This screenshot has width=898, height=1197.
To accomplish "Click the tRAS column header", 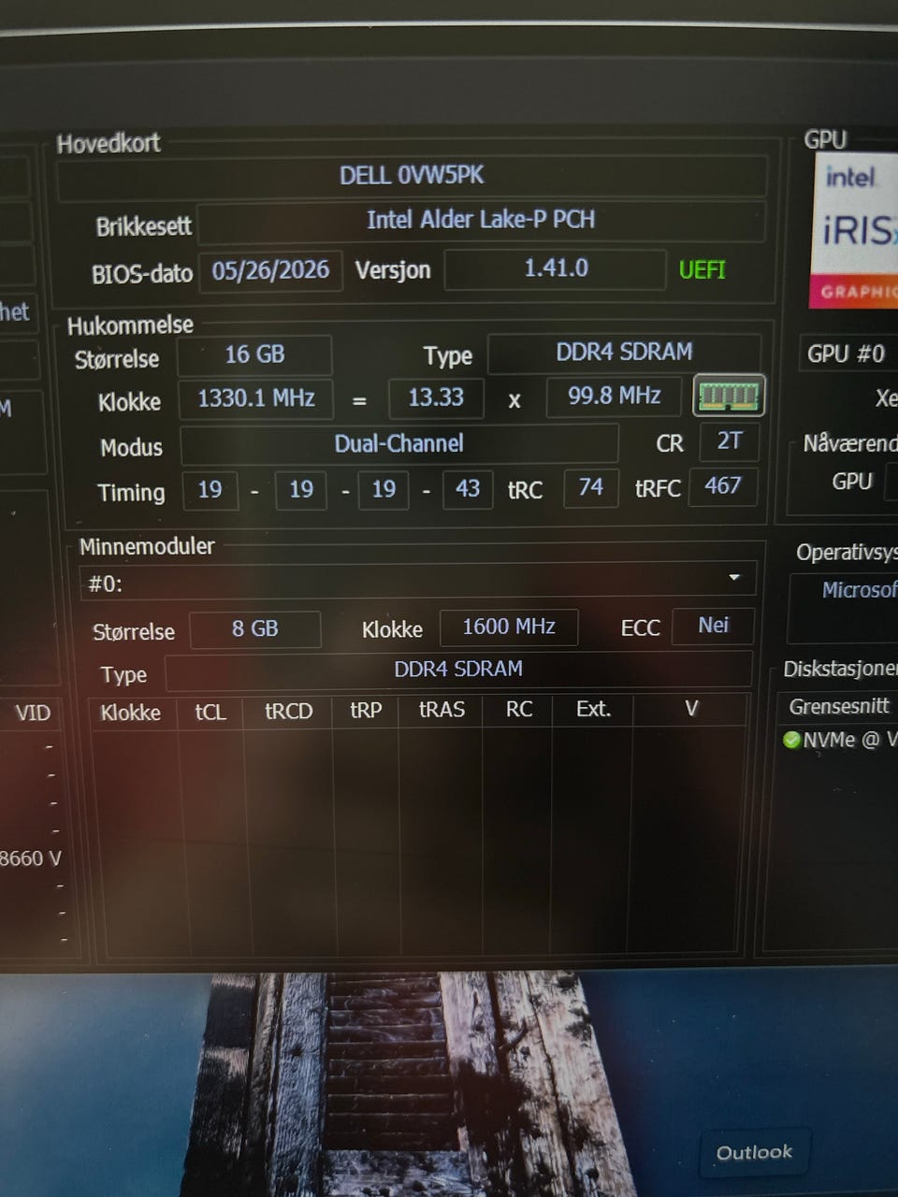I will (x=442, y=710).
